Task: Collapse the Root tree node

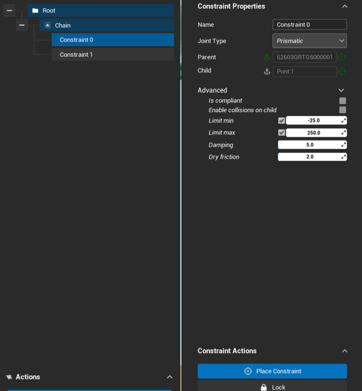Action: point(9,10)
